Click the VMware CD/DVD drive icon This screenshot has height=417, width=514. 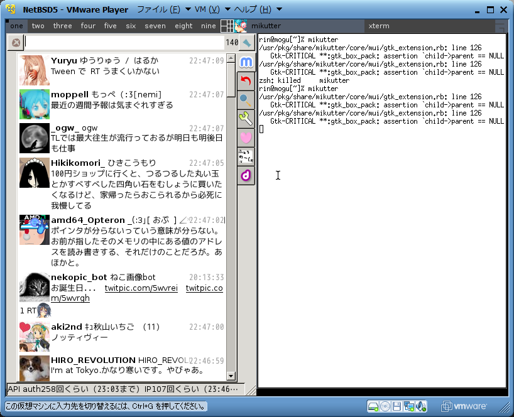pyautogui.click(x=385, y=406)
